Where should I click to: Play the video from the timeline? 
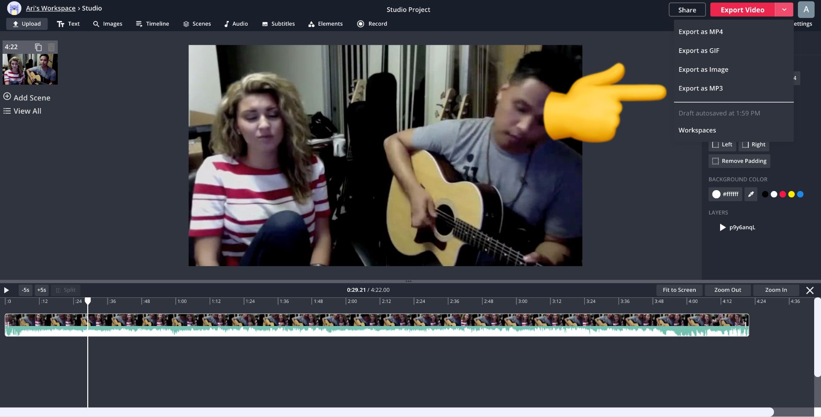pyautogui.click(x=6, y=290)
